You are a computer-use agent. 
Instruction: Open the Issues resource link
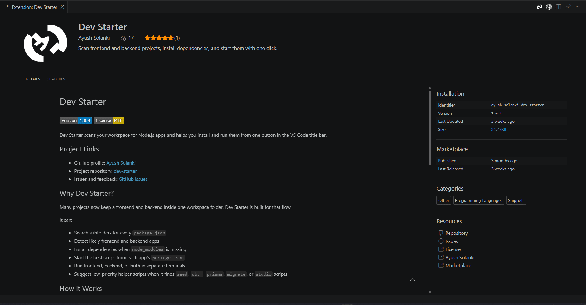click(451, 241)
